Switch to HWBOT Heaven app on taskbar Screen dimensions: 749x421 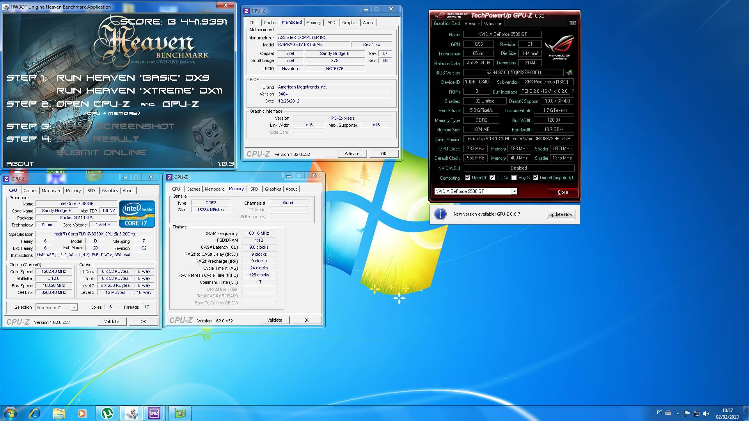pos(131,413)
